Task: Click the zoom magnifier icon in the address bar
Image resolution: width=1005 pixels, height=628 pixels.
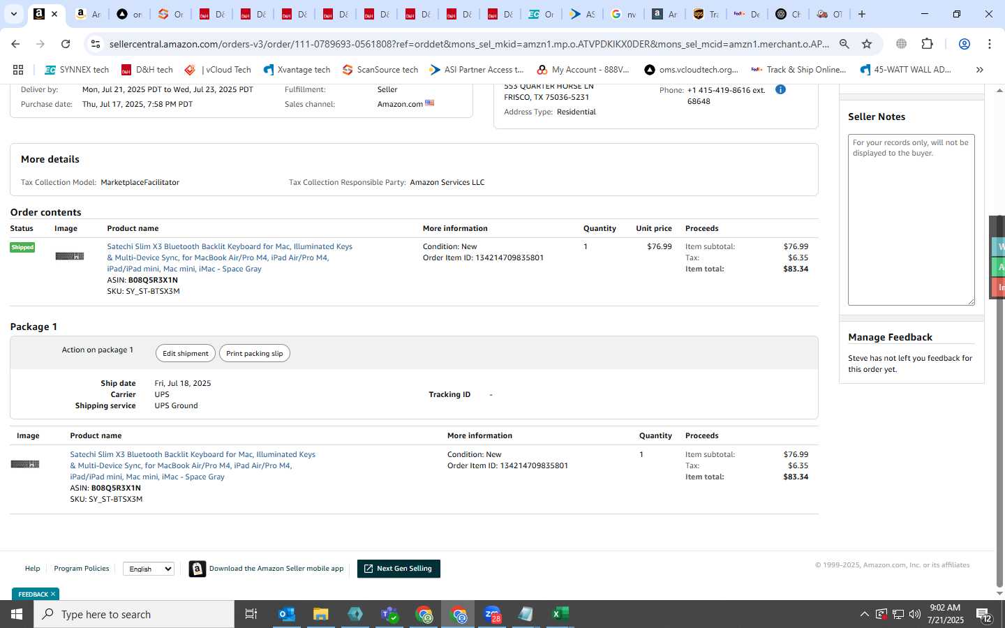Action: click(844, 44)
